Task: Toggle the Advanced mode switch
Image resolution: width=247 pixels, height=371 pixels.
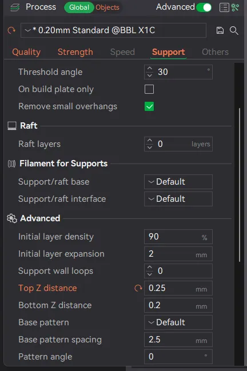Action: click(x=204, y=7)
